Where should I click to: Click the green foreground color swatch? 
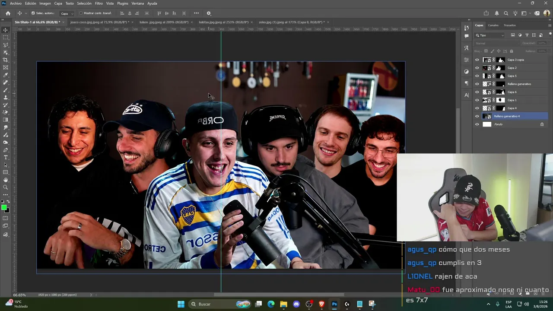tap(4, 208)
